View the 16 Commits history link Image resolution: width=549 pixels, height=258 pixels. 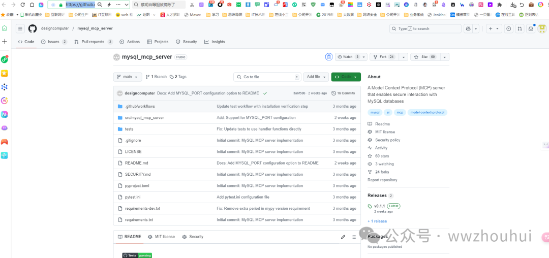click(343, 93)
